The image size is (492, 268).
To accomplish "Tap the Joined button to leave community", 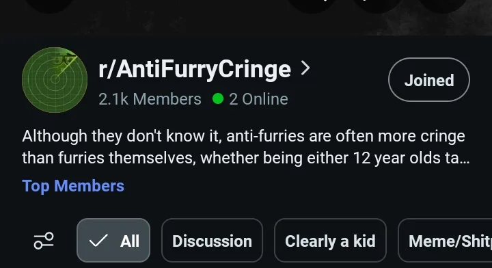I will 429,80.
